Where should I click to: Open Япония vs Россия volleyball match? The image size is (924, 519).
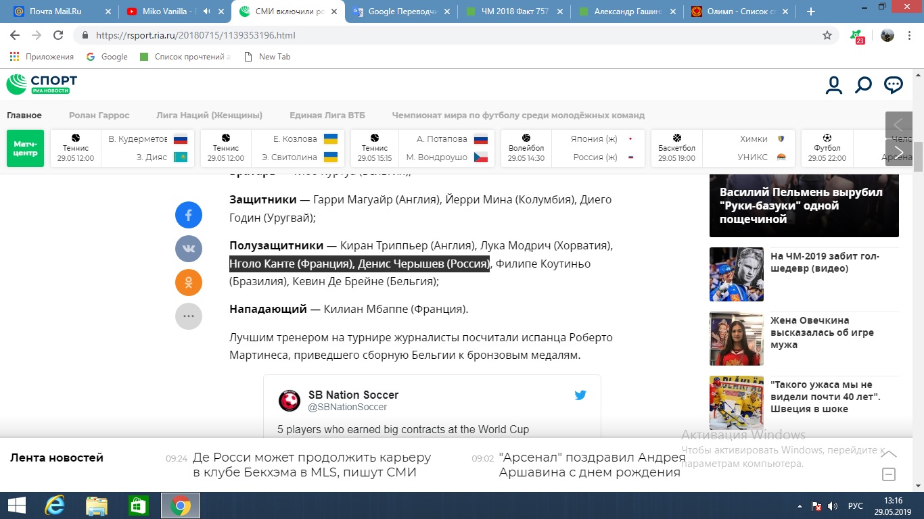tap(572, 148)
